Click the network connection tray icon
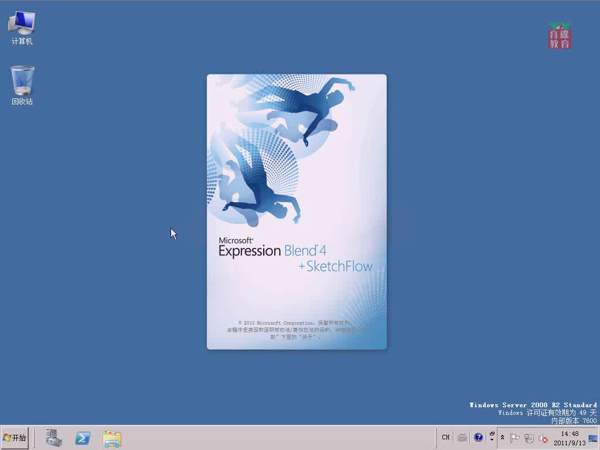The image size is (600, 450). pyautogui.click(x=529, y=438)
